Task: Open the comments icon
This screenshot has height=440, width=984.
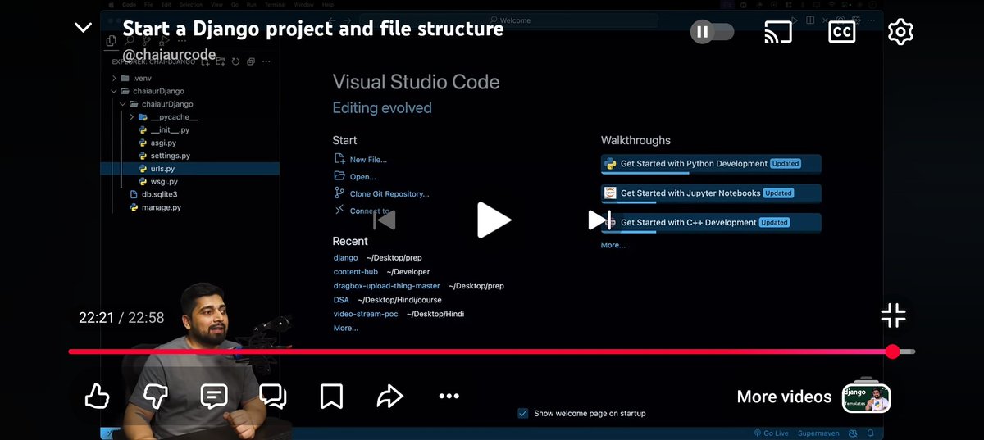Action: [x=214, y=397]
